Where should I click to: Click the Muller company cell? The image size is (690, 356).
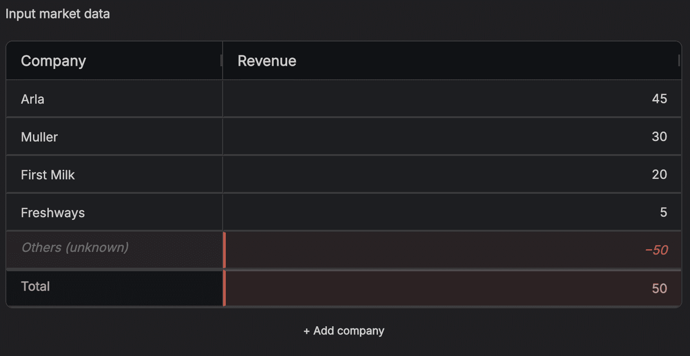[114, 137]
